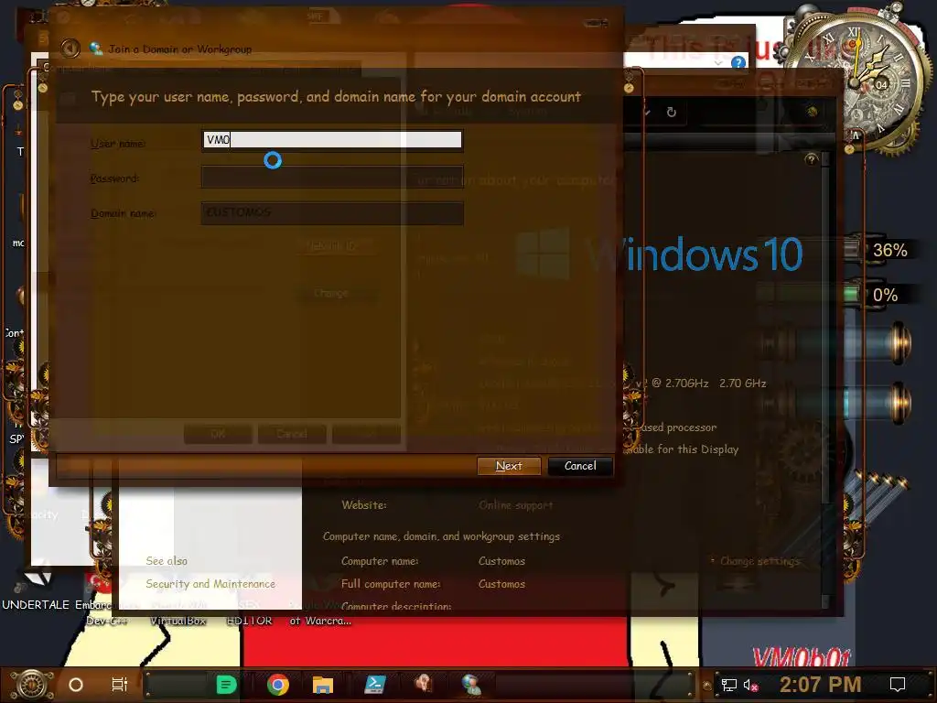The width and height of the screenshot is (937, 703).
Task: Click the 2:07 PM taskbar clock
Action: [820, 685]
